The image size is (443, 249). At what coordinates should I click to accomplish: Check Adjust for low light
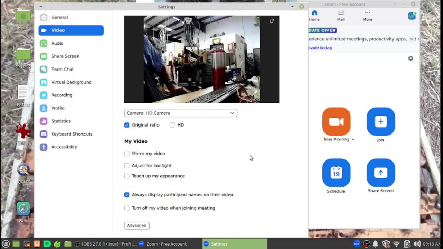click(127, 165)
